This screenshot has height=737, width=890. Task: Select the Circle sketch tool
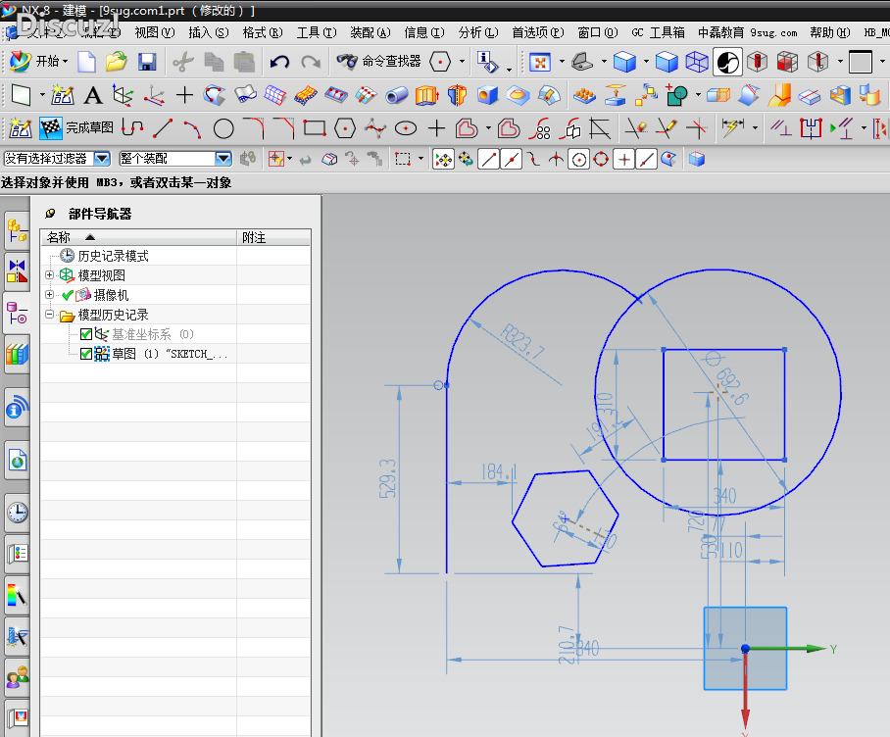coord(223,128)
